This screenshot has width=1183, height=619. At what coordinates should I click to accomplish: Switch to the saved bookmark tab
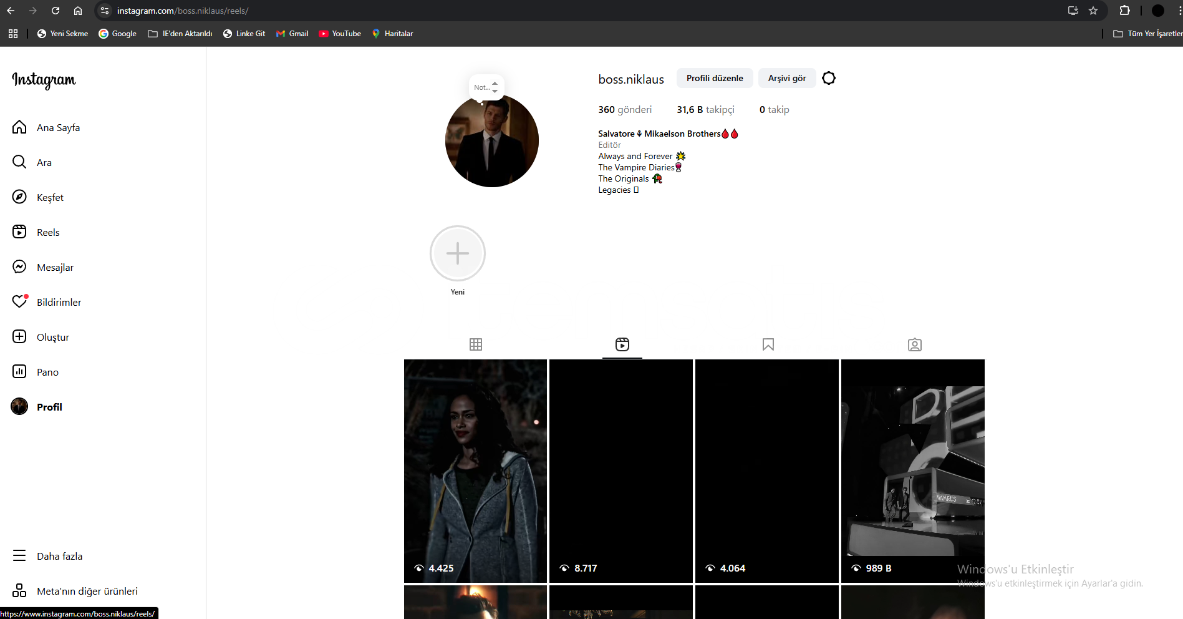click(768, 344)
